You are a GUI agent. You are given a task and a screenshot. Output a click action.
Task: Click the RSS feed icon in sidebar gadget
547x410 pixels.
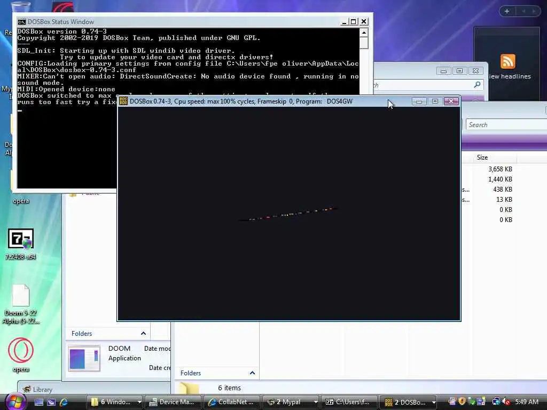point(507,61)
